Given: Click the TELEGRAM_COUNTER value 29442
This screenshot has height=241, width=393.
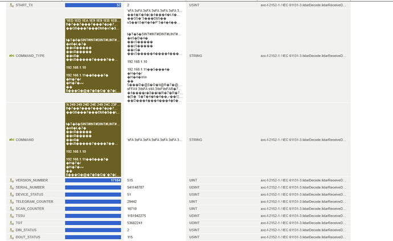Looking at the screenshot, I should (x=132, y=201).
